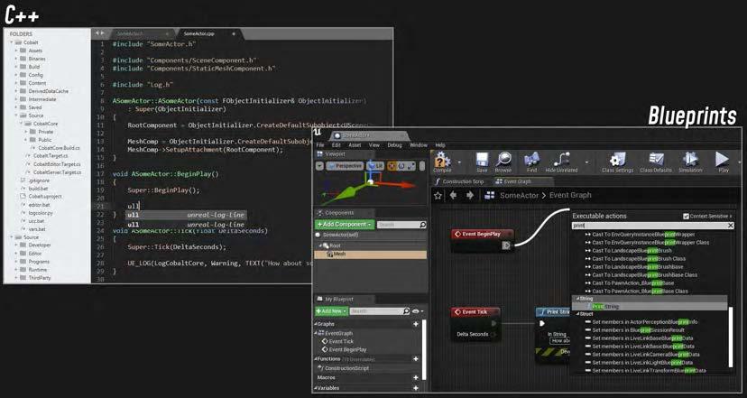Image resolution: width=747 pixels, height=398 pixels.
Task: Open the File menu in Blueprint editor
Action: [320, 145]
